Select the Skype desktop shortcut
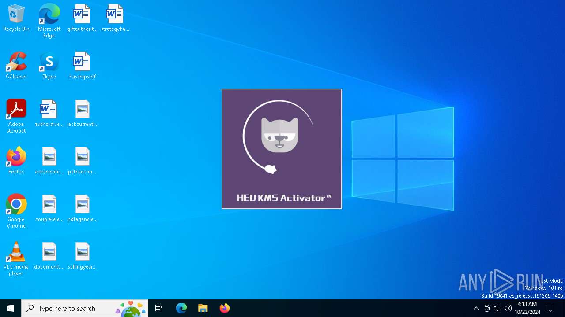 49,66
